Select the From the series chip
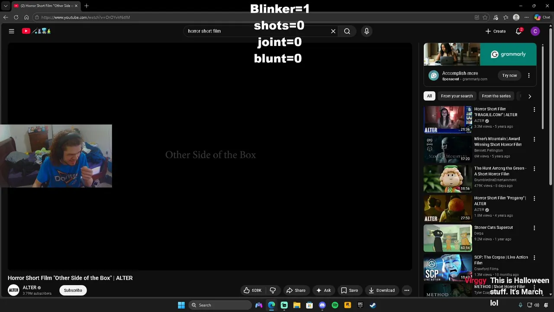Screen dimensions: 554x312 pos(496,96)
